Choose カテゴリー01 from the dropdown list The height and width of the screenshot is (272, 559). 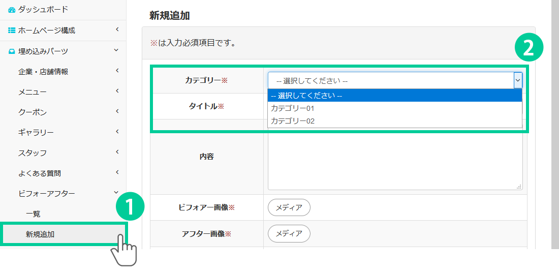tap(293, 108)
